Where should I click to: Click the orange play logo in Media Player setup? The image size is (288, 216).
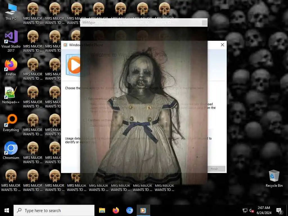point(74,65)
